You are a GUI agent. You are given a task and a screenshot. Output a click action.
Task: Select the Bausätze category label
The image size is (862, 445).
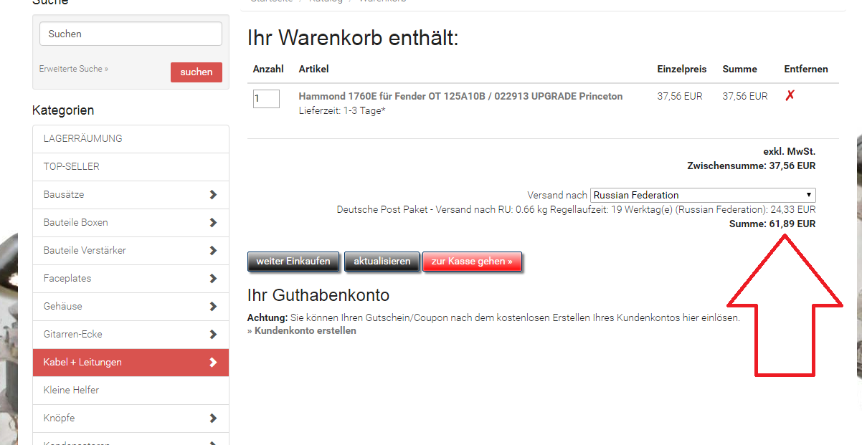click(x=64, y=195)
